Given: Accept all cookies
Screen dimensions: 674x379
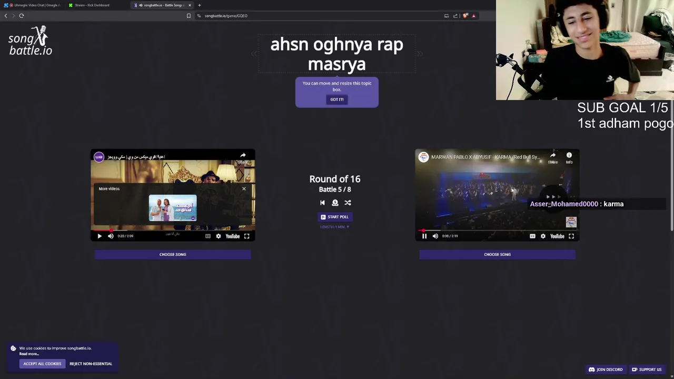Looking at the screenshot, I should click(x=42, y=364).
